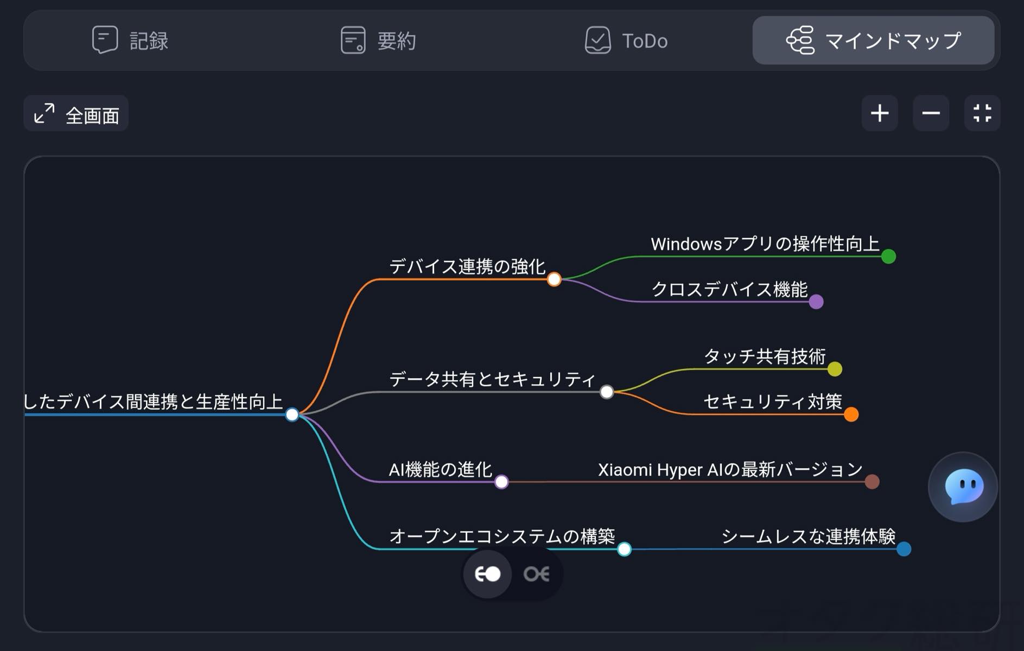Collapse the デバイス連携の強化 branch node
The height and width of the screenshot is (651, 1024).
point(554,279)
